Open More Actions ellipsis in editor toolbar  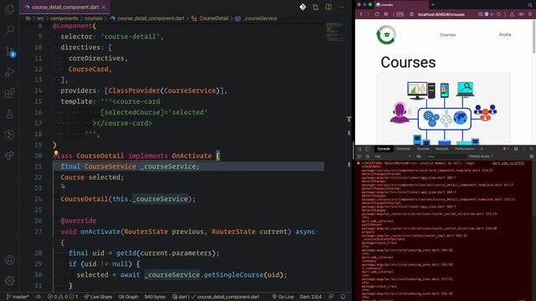pyautogui.click(x=341, y=7)
